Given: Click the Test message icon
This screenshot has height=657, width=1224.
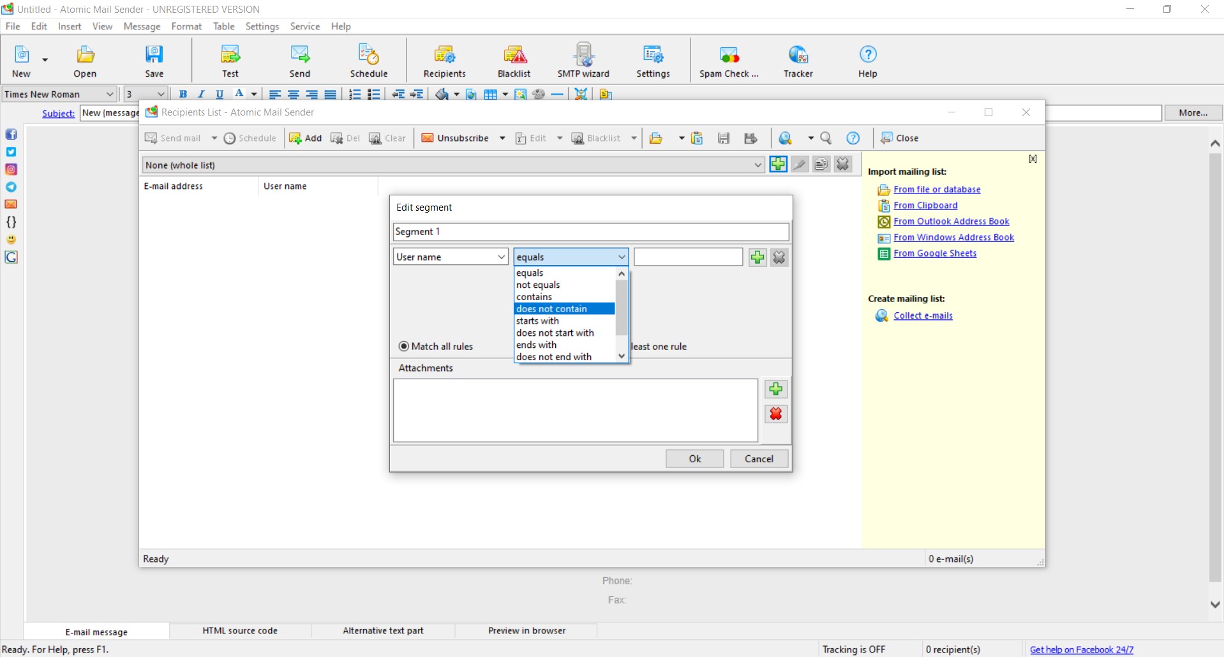Looking at the screenshot, I should click(230, 61).
